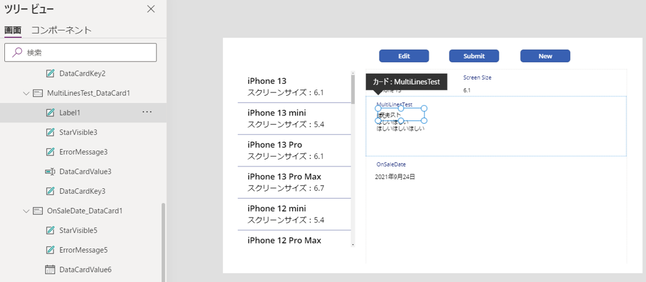Click the Submit button
The width and height of the screenshot is (646, 282).
pos(474,56)
